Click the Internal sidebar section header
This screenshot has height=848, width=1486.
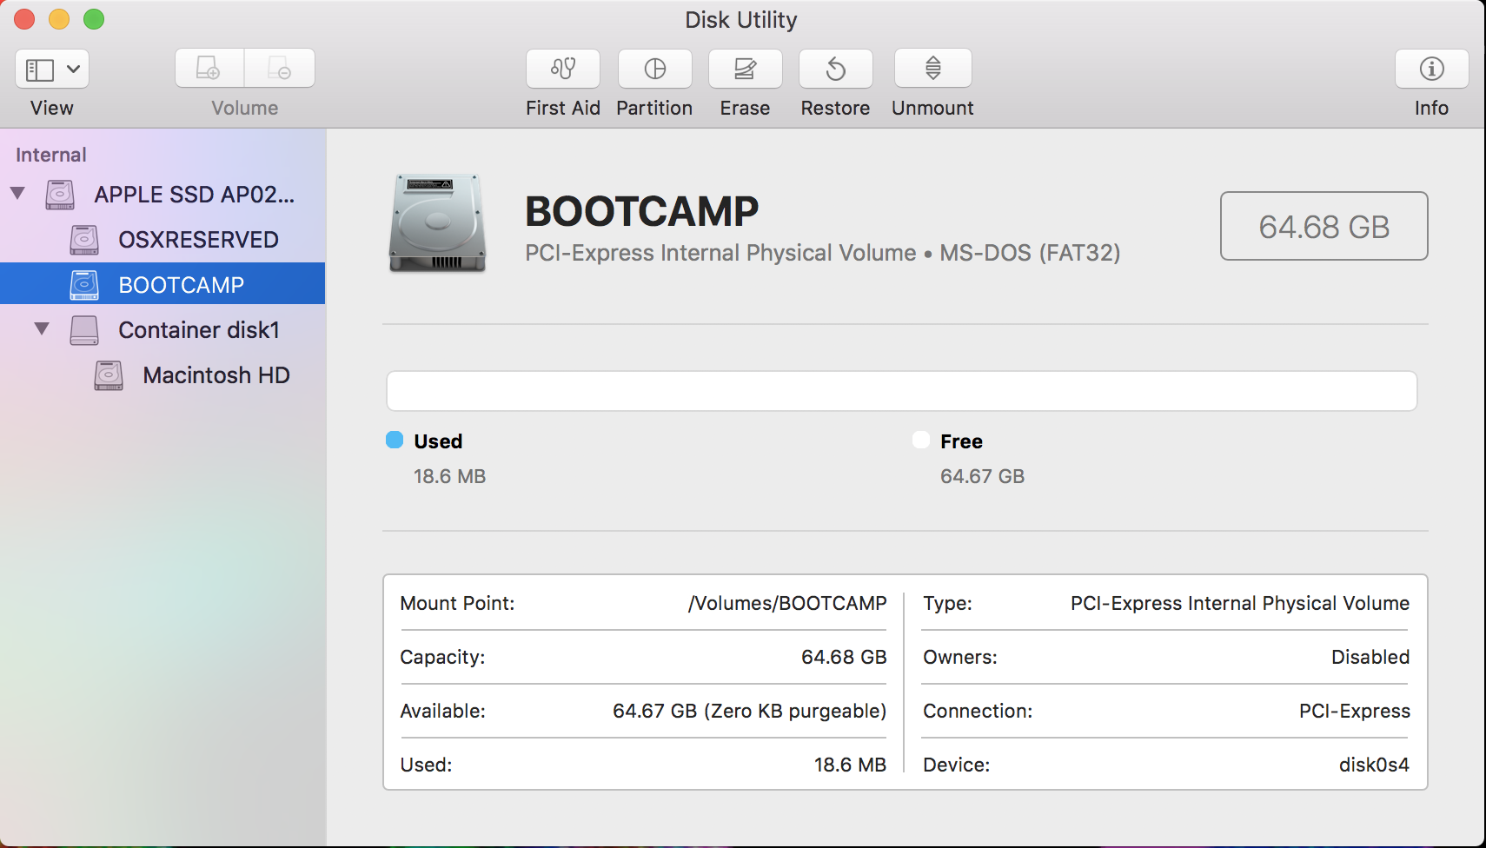coord(51,155)
